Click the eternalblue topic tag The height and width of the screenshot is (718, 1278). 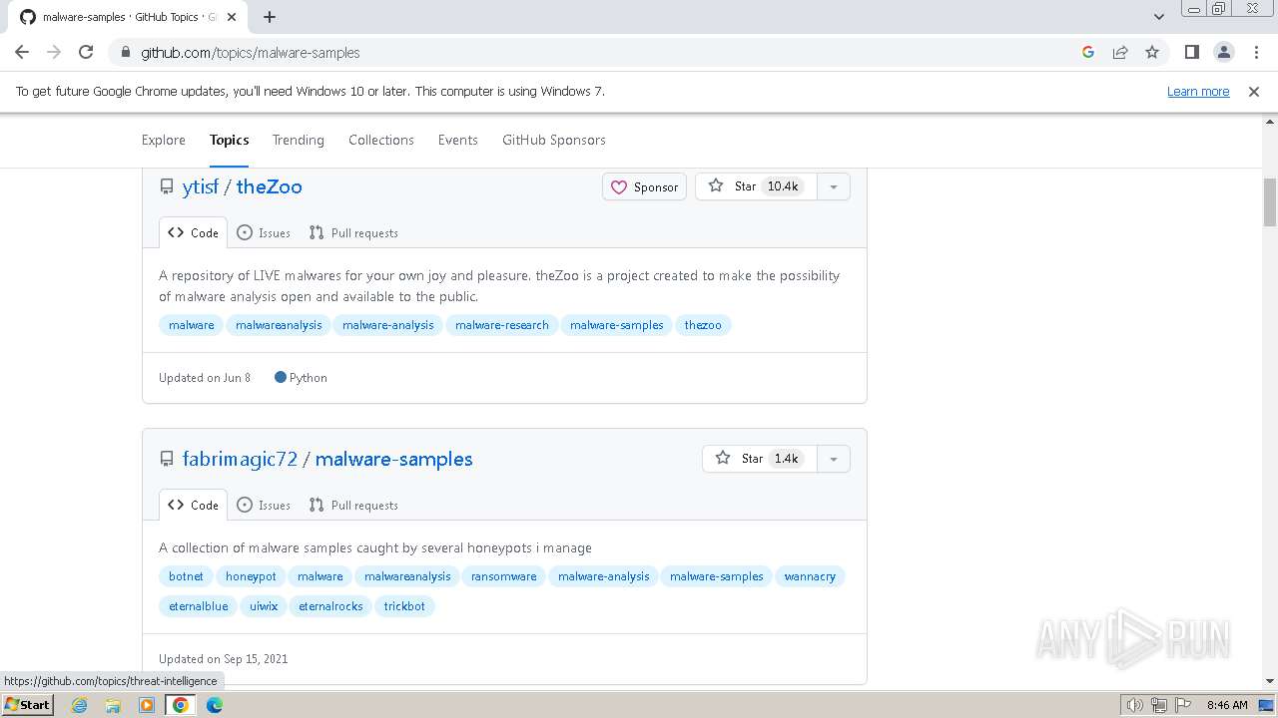tap(199, 606)
